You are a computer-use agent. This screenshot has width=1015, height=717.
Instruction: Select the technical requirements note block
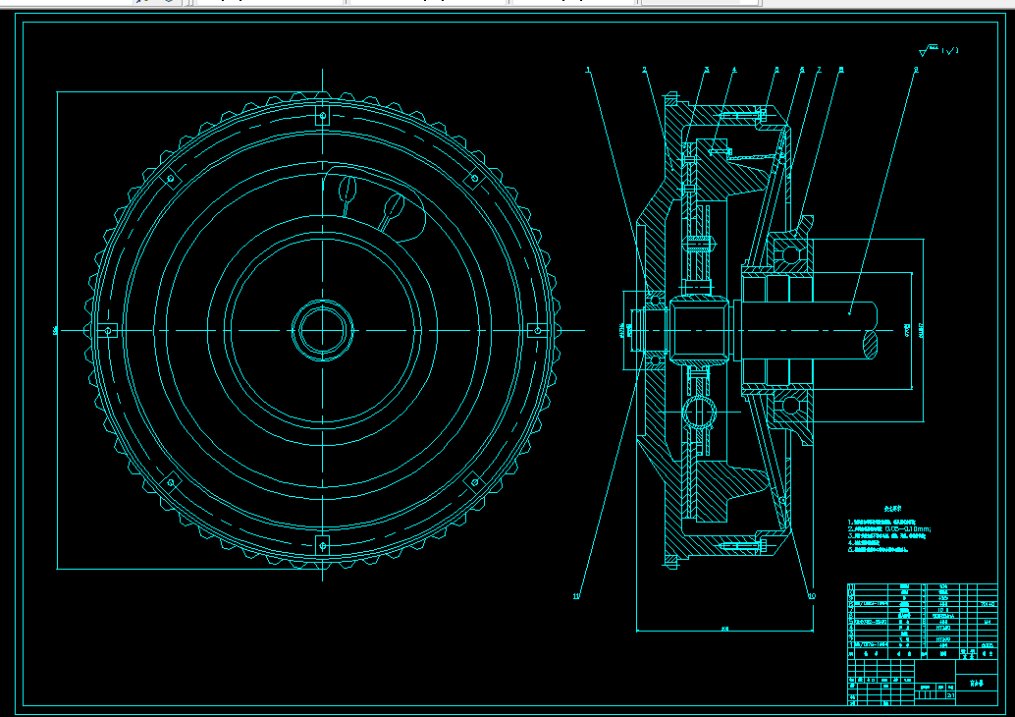[x=888, y=529]
